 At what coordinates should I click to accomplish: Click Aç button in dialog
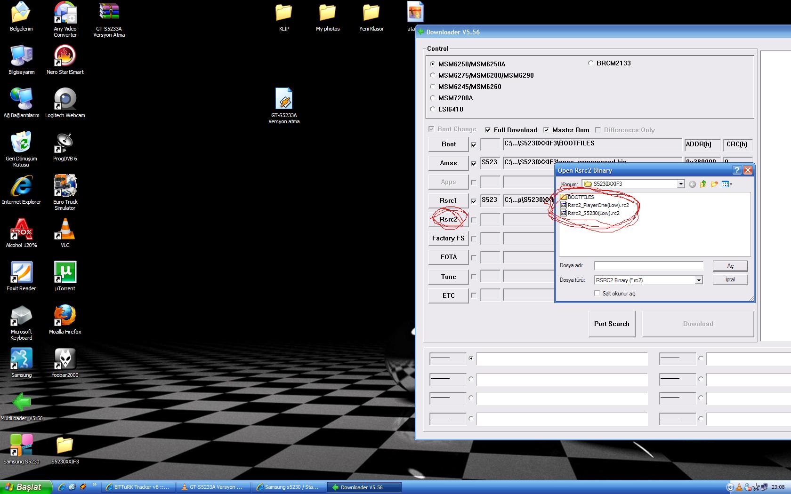[730, 266]
